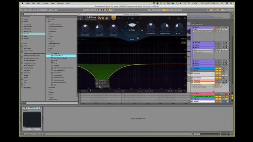The image size is (253, 142).
Task: Click XY pad in FabFilter device view
Action: (32, 120)
